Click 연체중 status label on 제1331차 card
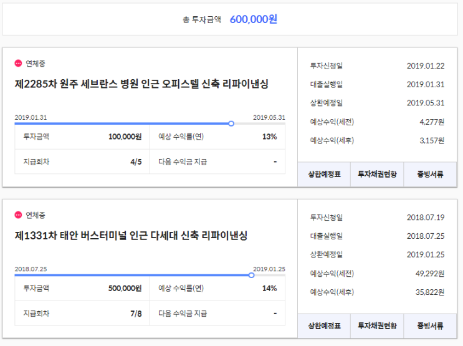 [x=36, y=215]
